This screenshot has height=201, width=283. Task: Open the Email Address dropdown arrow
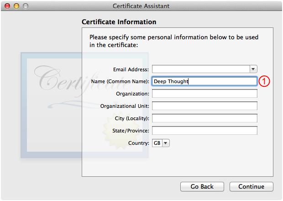(253, 69)
